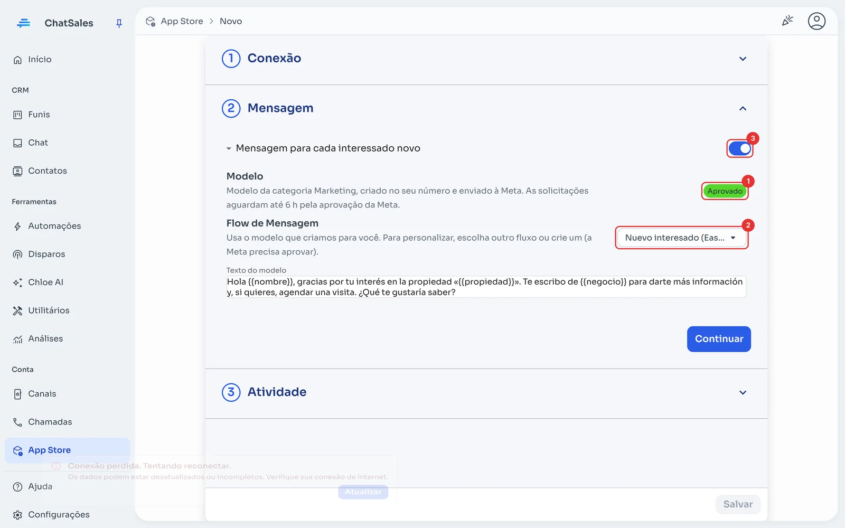Click the Atualizar button in notification
Image resolution: width=845 pixels, height=528 pixels.
363,492
